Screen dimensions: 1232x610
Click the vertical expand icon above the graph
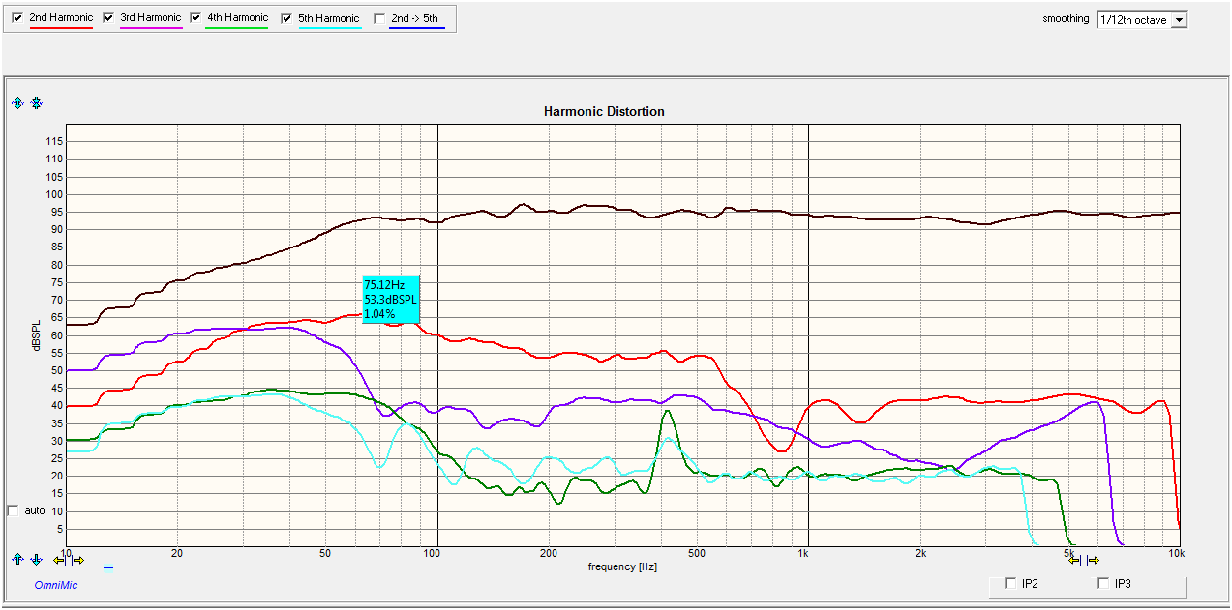pyautogui.click(x=17, y=103)
